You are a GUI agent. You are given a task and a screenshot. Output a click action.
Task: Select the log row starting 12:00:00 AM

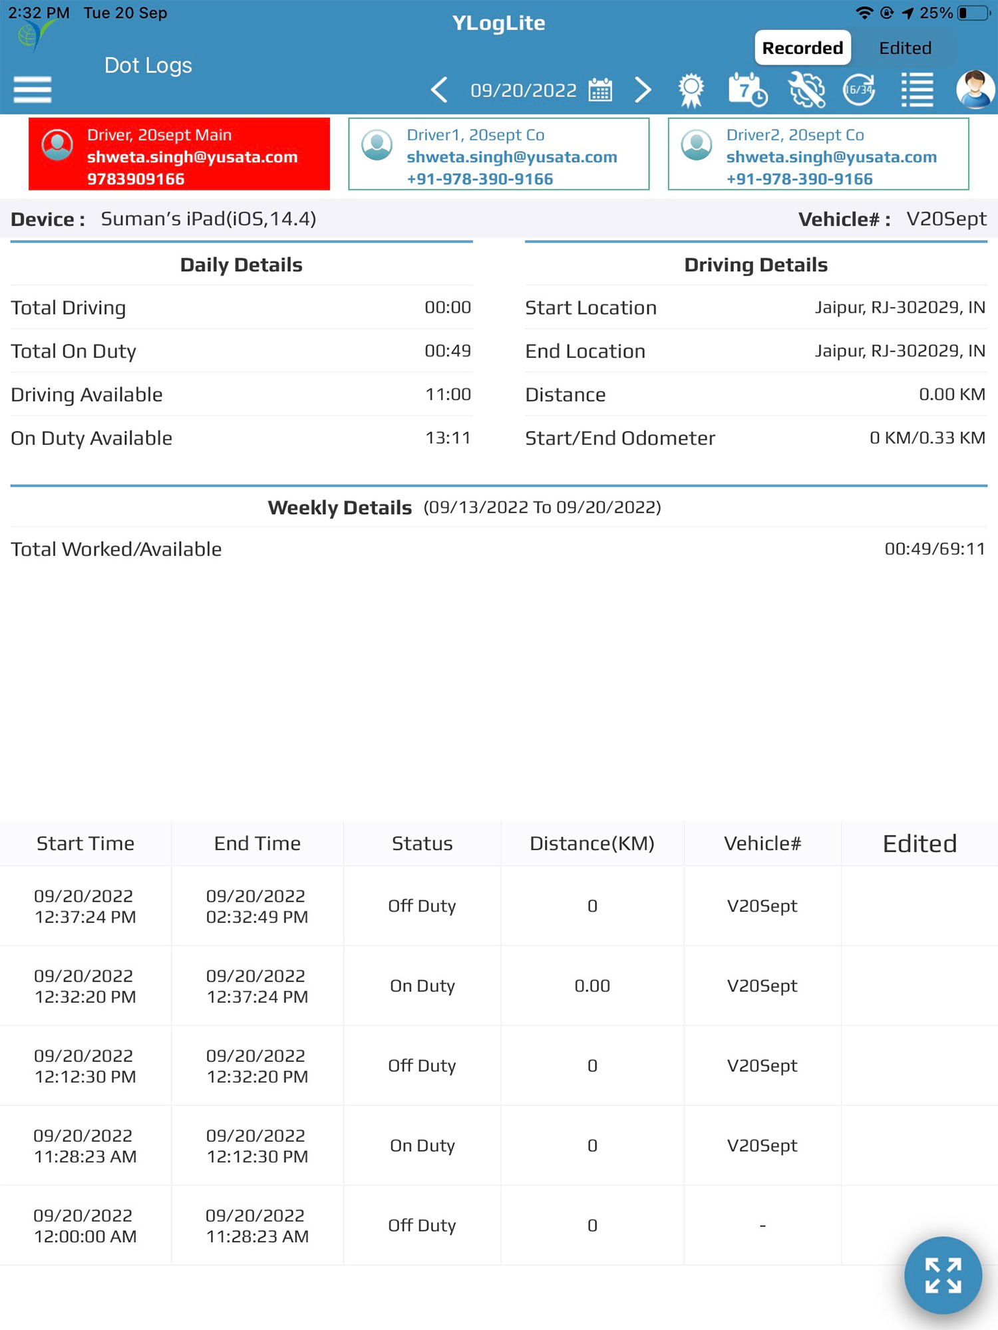499,1225
